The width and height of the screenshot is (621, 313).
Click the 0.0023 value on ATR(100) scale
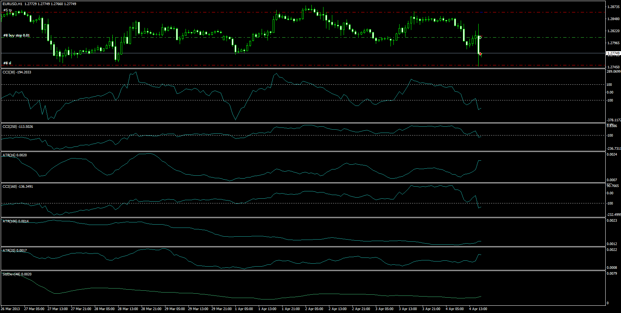click(x=612, y=221)
